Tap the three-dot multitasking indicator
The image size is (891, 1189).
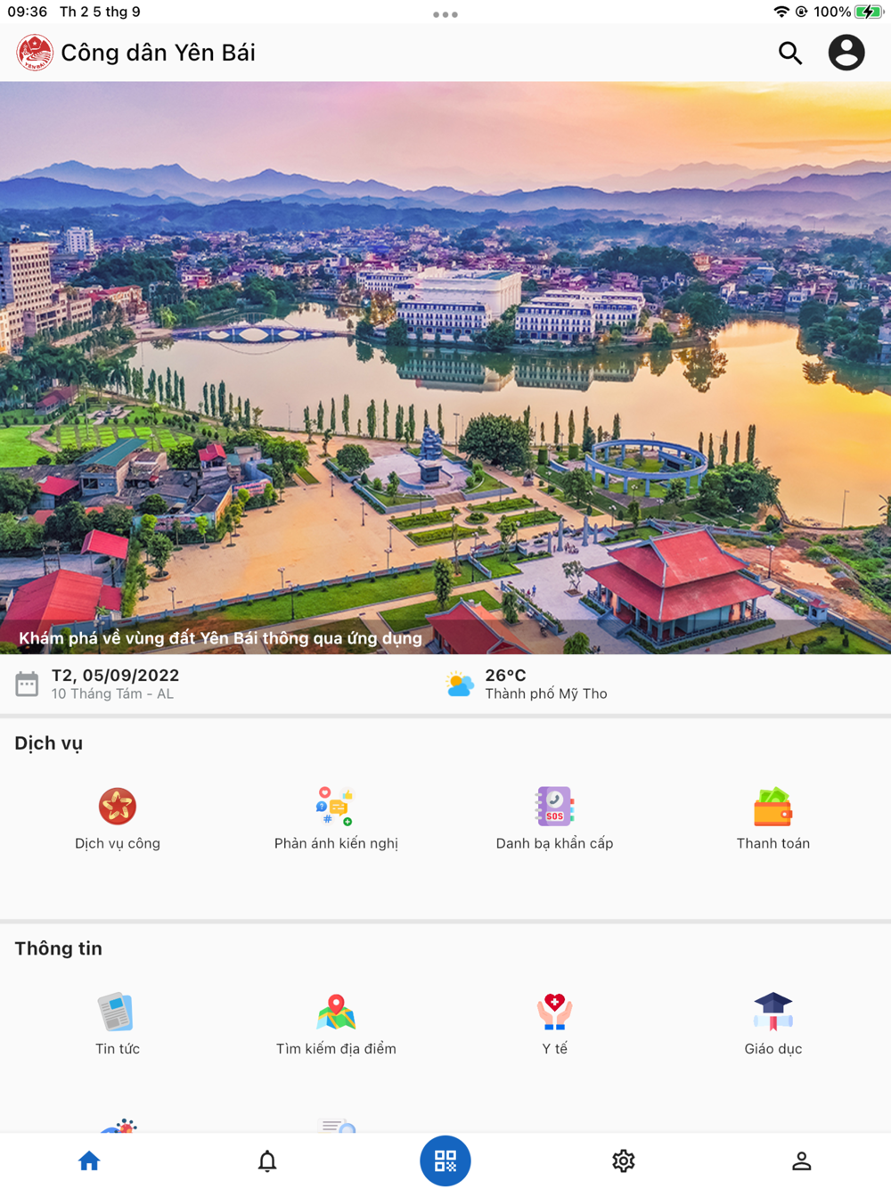[445, 14]
